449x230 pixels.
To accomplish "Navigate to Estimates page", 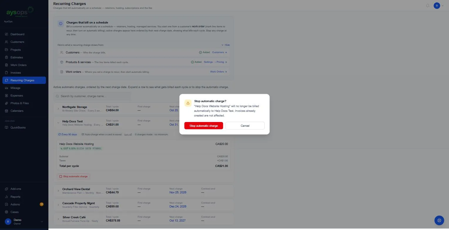I will tap(24, 57).
